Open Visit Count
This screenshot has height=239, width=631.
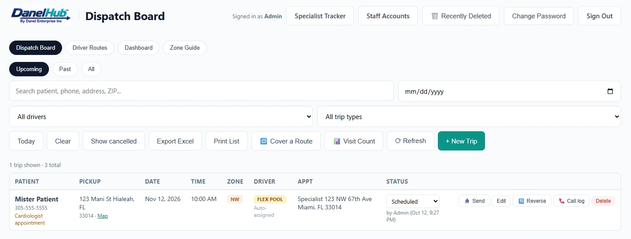click(354, 141)
